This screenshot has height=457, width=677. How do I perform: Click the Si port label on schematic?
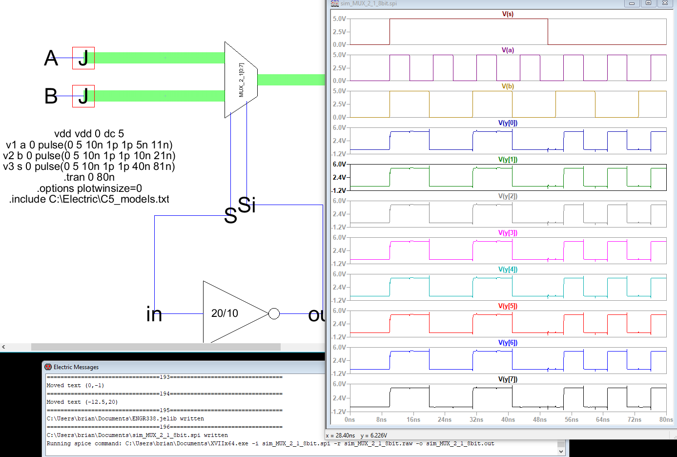point(247,205)
